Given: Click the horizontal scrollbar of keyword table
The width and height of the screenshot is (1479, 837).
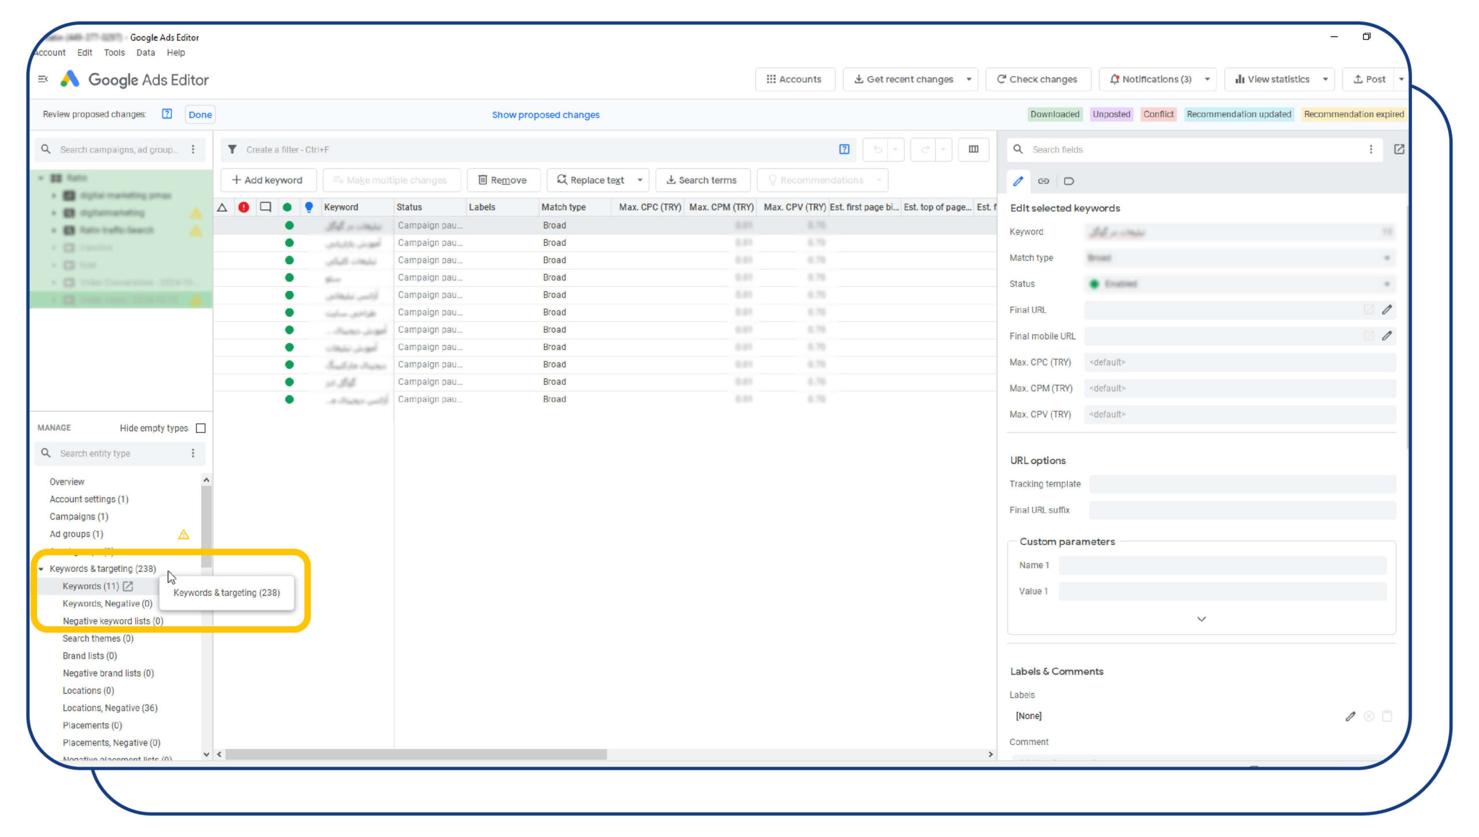Looking at the screenshot, I should point(416,754).
